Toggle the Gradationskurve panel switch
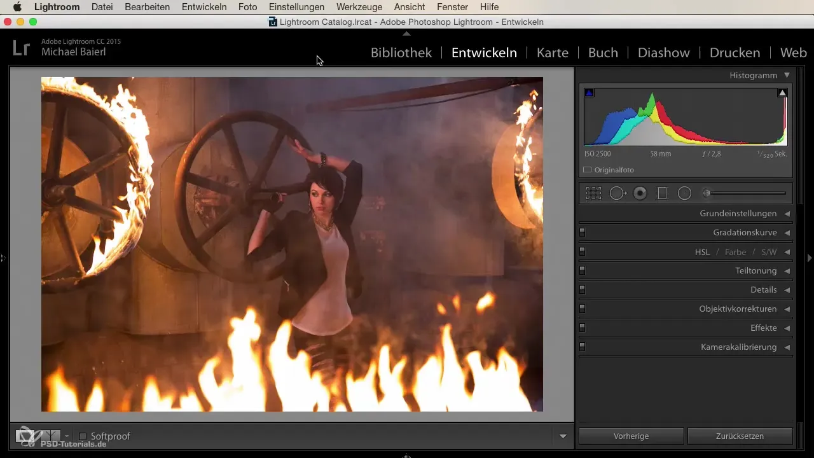 (582, 233)
